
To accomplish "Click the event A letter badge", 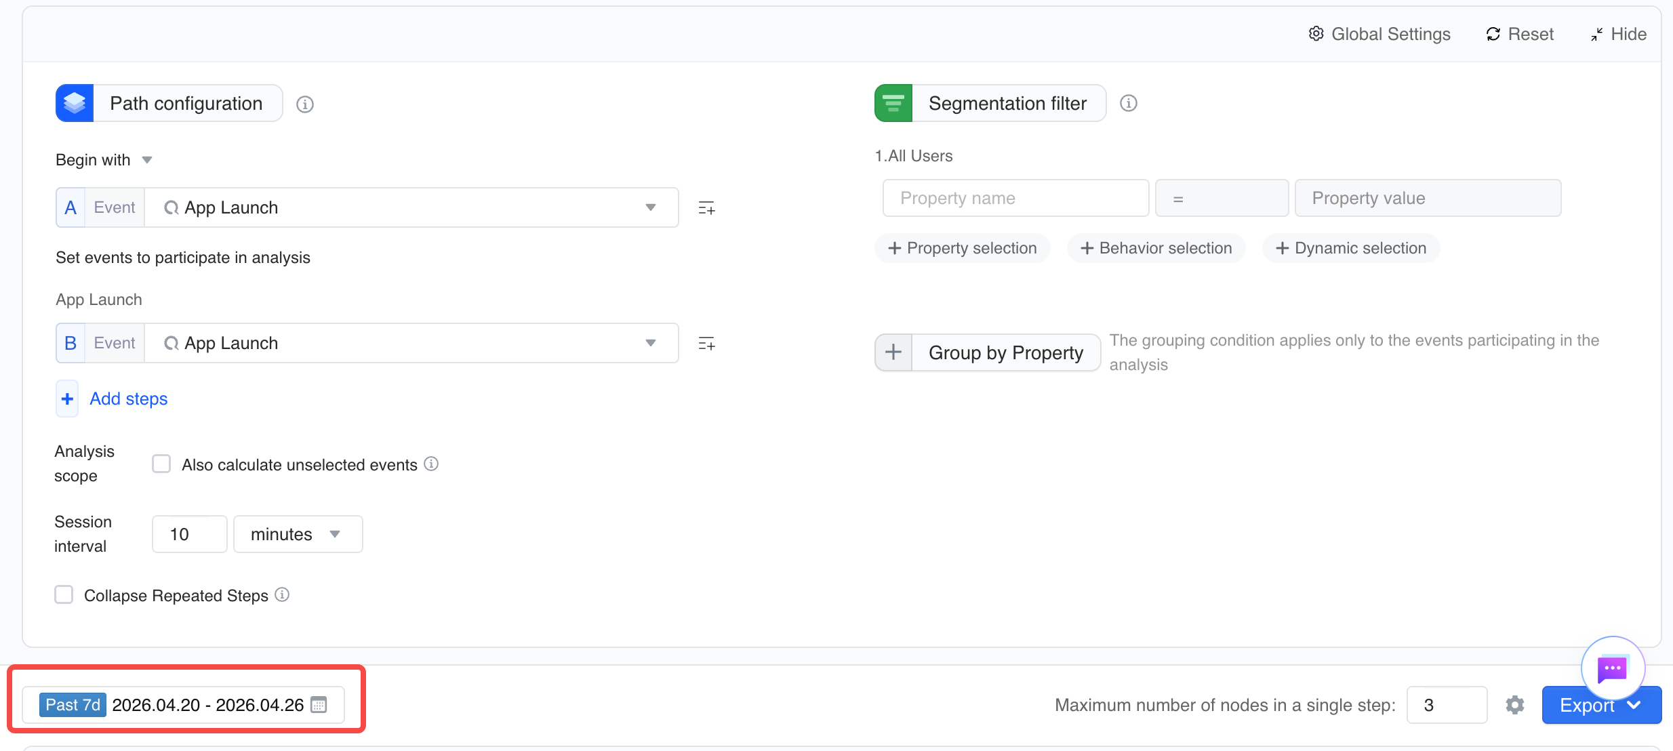I will (x=70, y=207).
